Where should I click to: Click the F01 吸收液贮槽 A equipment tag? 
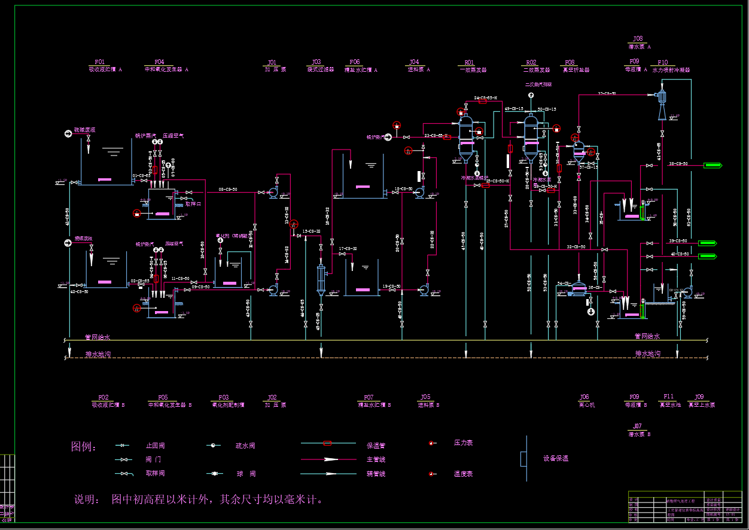click(105, 65)
